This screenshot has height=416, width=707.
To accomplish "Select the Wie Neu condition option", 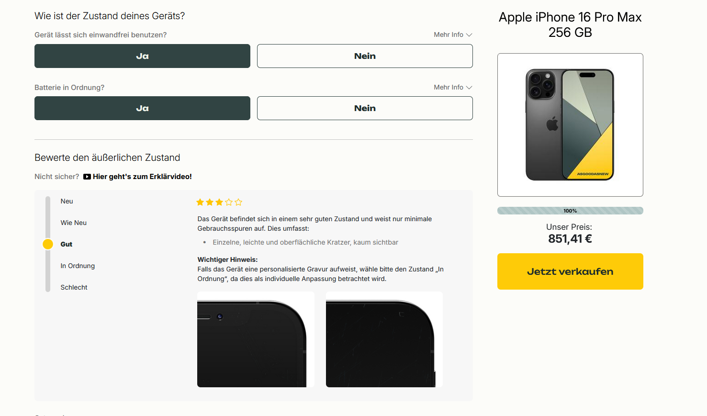I will coord(74,223).
